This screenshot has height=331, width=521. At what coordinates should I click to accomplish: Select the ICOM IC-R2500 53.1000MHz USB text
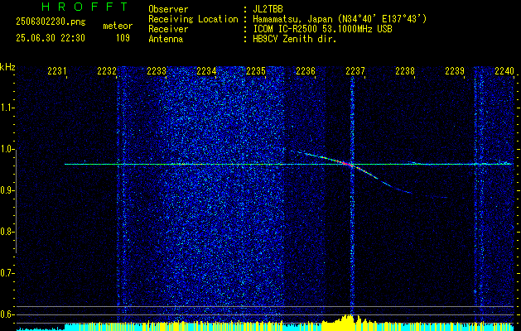(x=322, y=29)
